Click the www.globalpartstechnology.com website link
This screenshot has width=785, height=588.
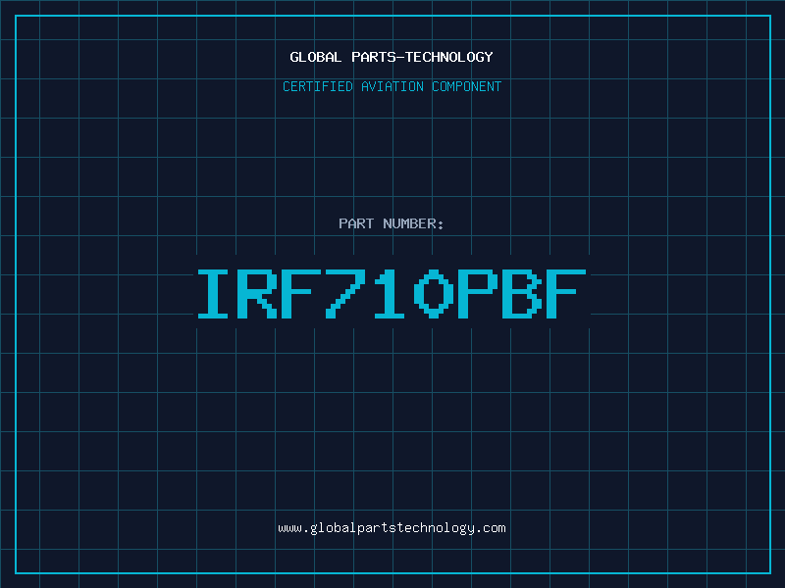coord(392,528)
